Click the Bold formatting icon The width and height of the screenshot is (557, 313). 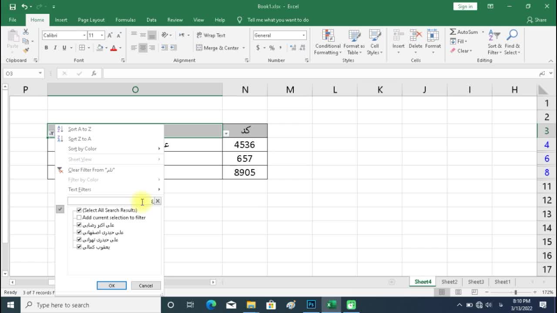coord(46,48)
